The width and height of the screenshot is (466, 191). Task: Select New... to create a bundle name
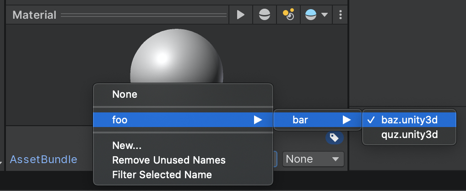pos(183,145)
